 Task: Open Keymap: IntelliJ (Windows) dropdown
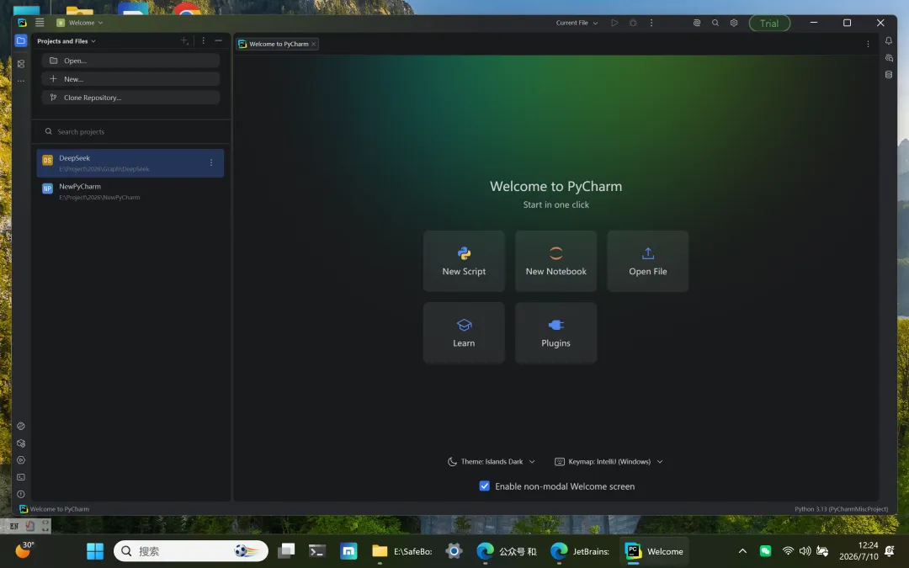(x=609, y=461)
